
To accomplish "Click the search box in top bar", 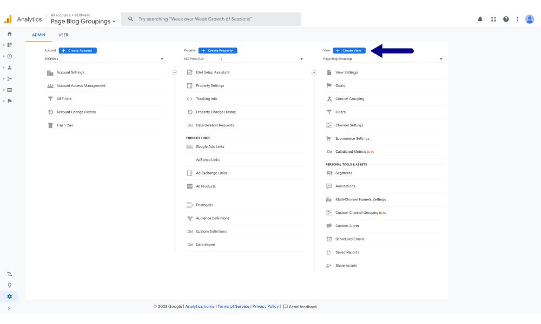I will [x=211, y=19].
